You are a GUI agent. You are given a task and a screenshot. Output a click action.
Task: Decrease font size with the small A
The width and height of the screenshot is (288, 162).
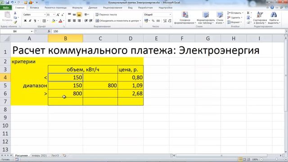coord(63,15)
